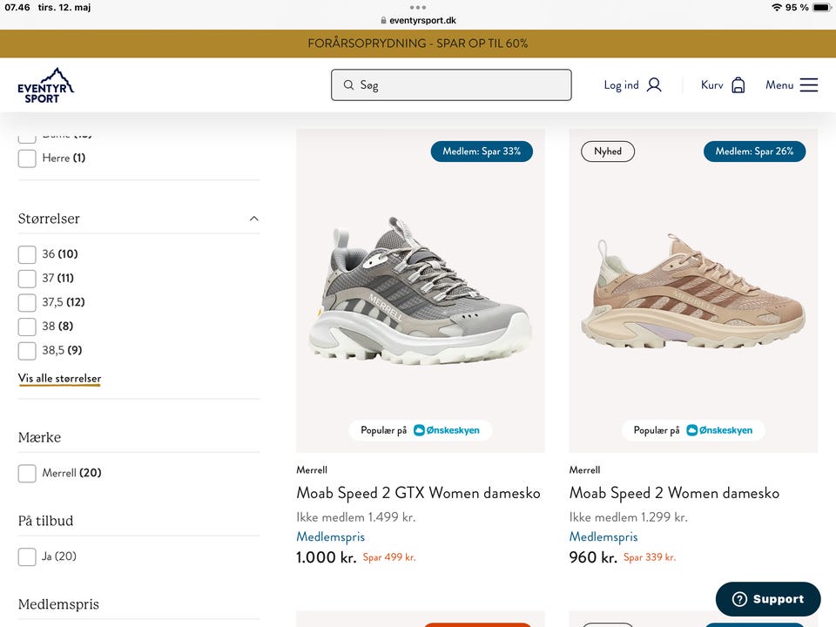Open the user account icon

click(654, 84)
